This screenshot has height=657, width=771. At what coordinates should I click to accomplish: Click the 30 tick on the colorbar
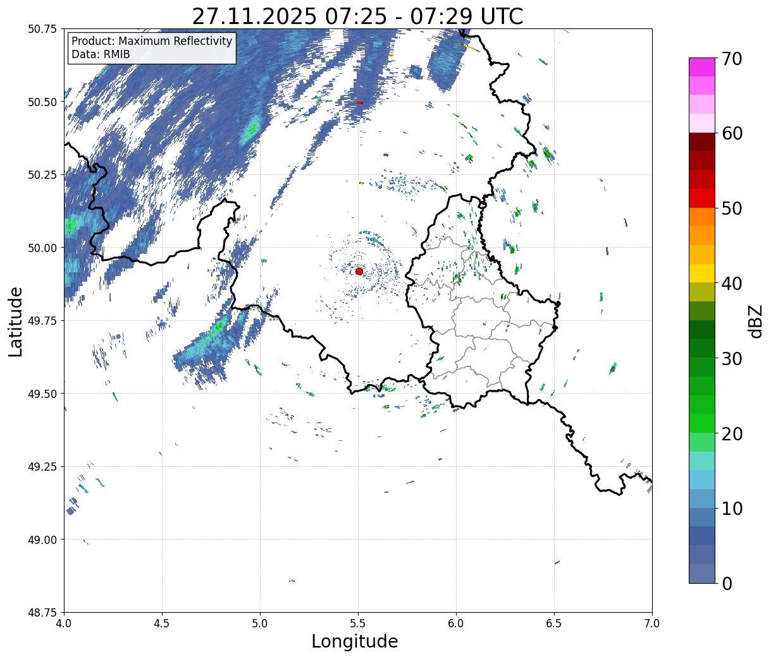point(732,358)
